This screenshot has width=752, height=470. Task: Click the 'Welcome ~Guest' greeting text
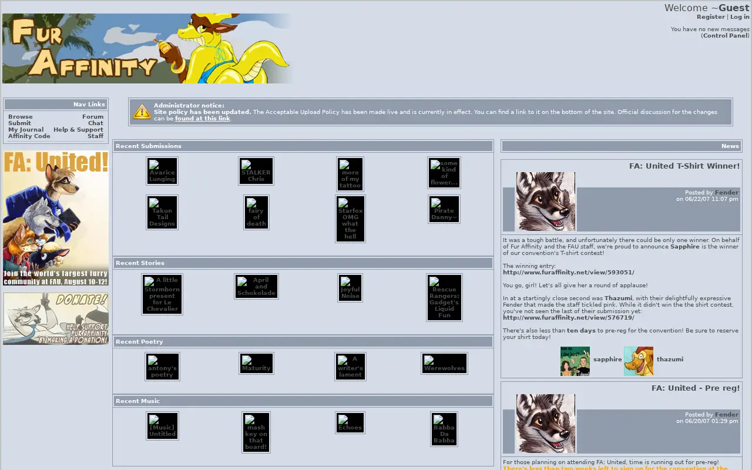point(707,8)
